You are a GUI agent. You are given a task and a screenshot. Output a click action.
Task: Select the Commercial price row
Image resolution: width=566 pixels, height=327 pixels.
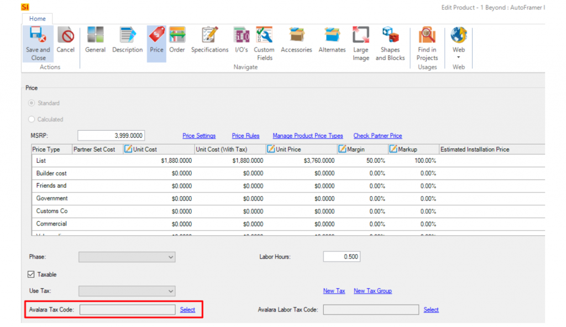[x=289, y=224]
